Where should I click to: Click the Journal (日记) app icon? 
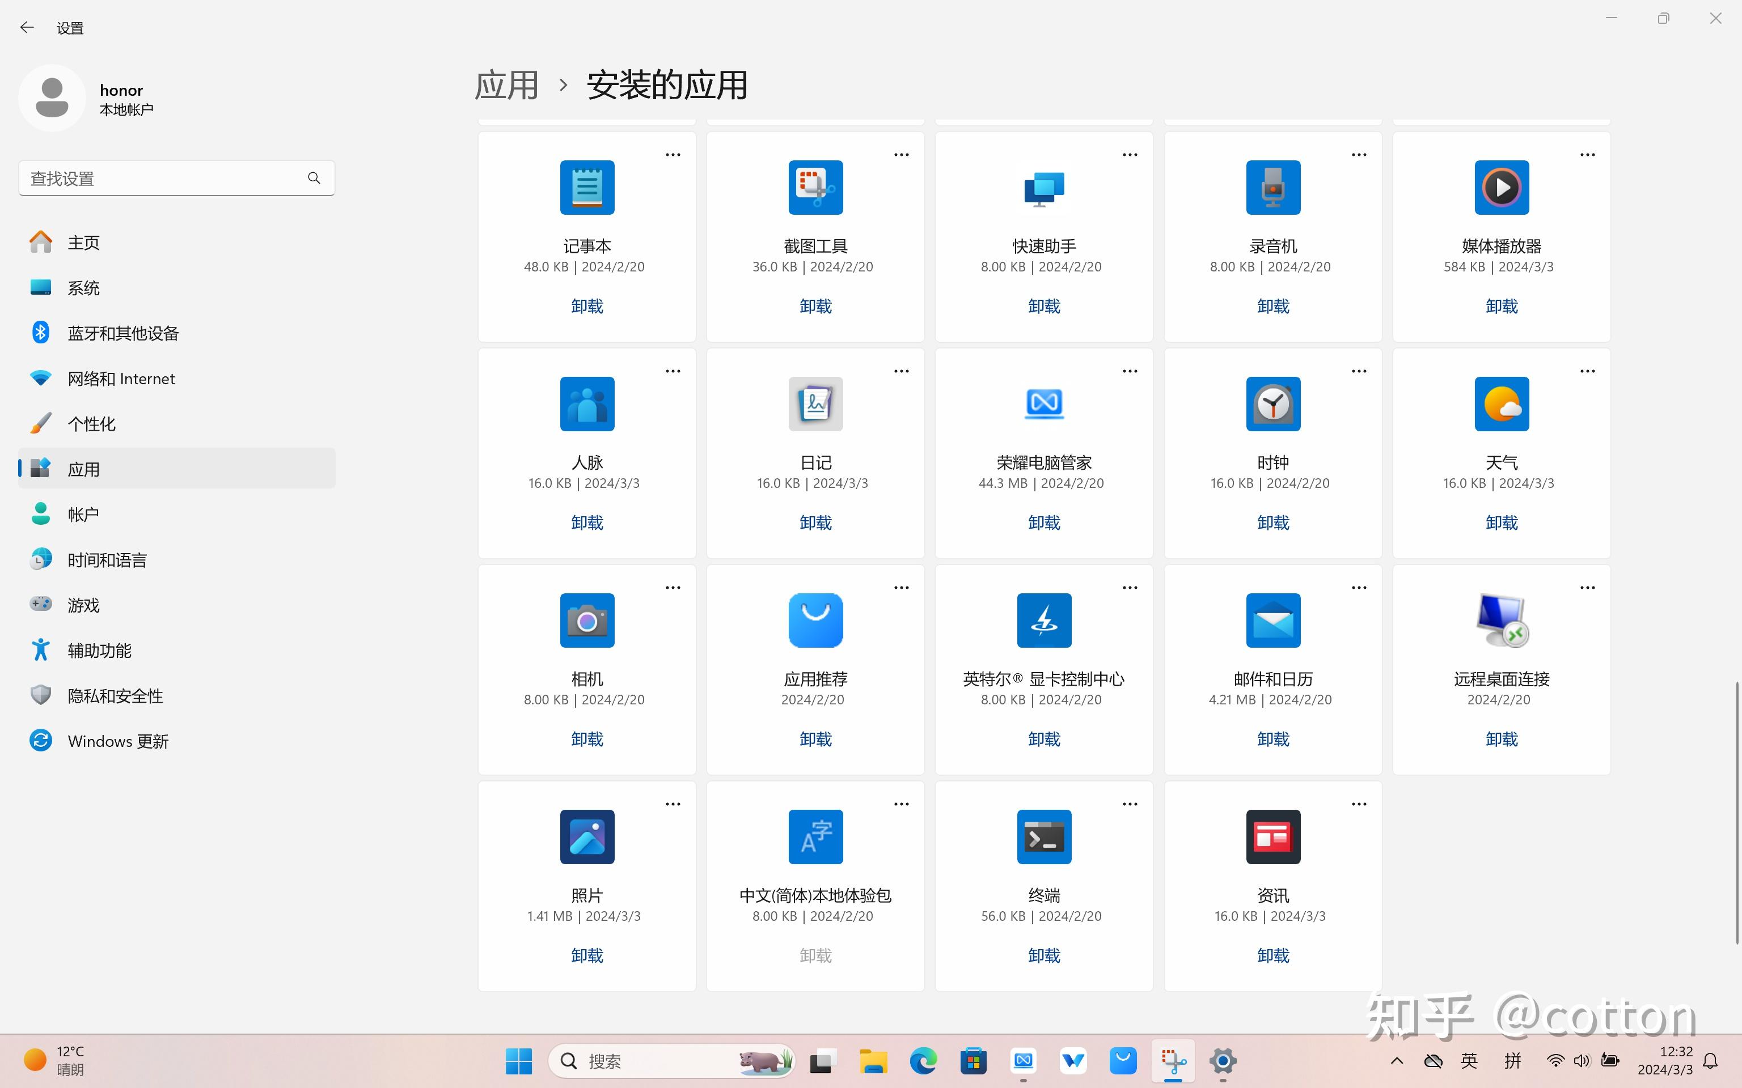pos(815,403)
